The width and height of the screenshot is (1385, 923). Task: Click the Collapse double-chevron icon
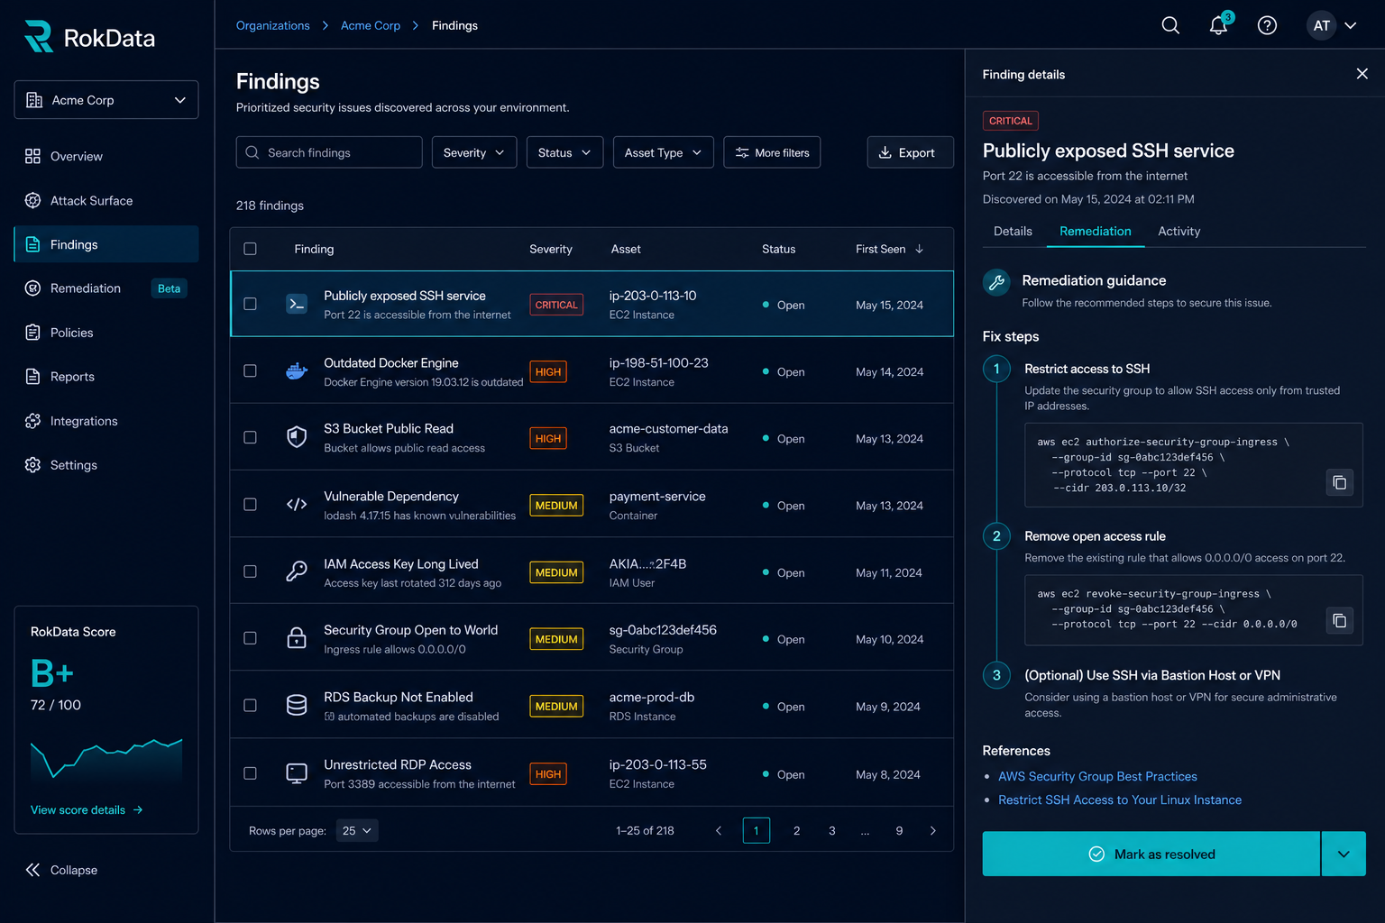coord(33,870)
